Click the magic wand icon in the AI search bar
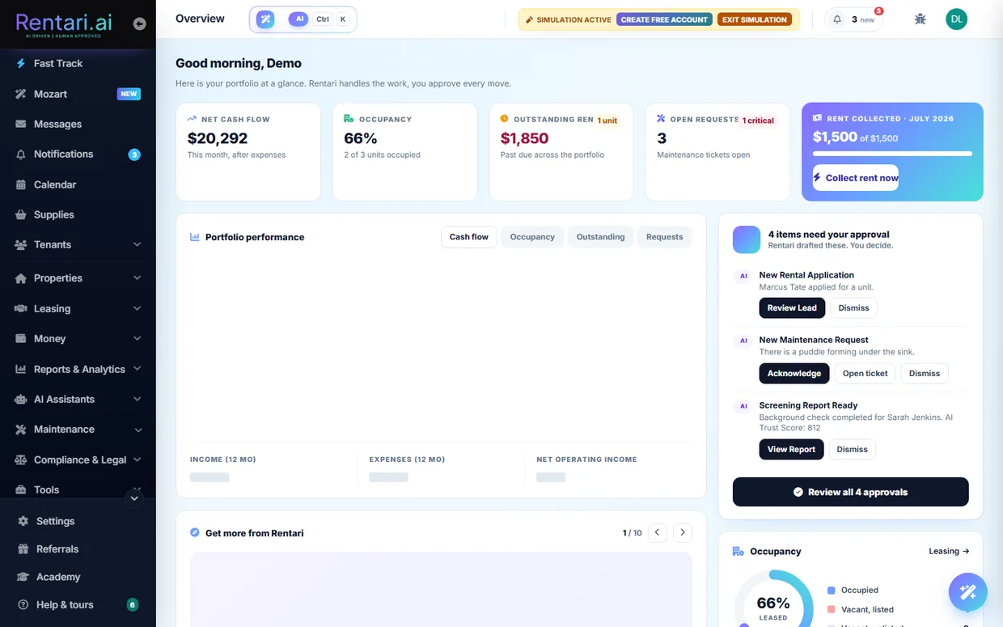1003x627 pixels. coord(265,19)
